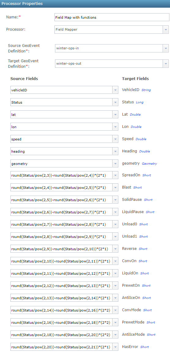Click the 'winter-ops-in' source definition field
170x352 pixels.
[x=109, y=48]
